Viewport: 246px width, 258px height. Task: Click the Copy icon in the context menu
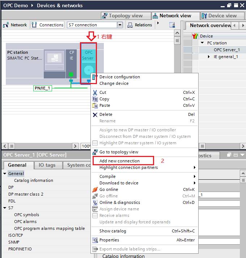coord(95,99)
